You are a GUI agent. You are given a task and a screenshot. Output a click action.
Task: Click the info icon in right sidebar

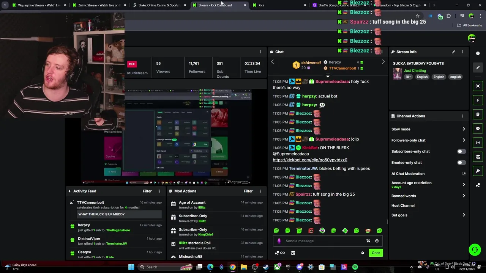point(478,53)
